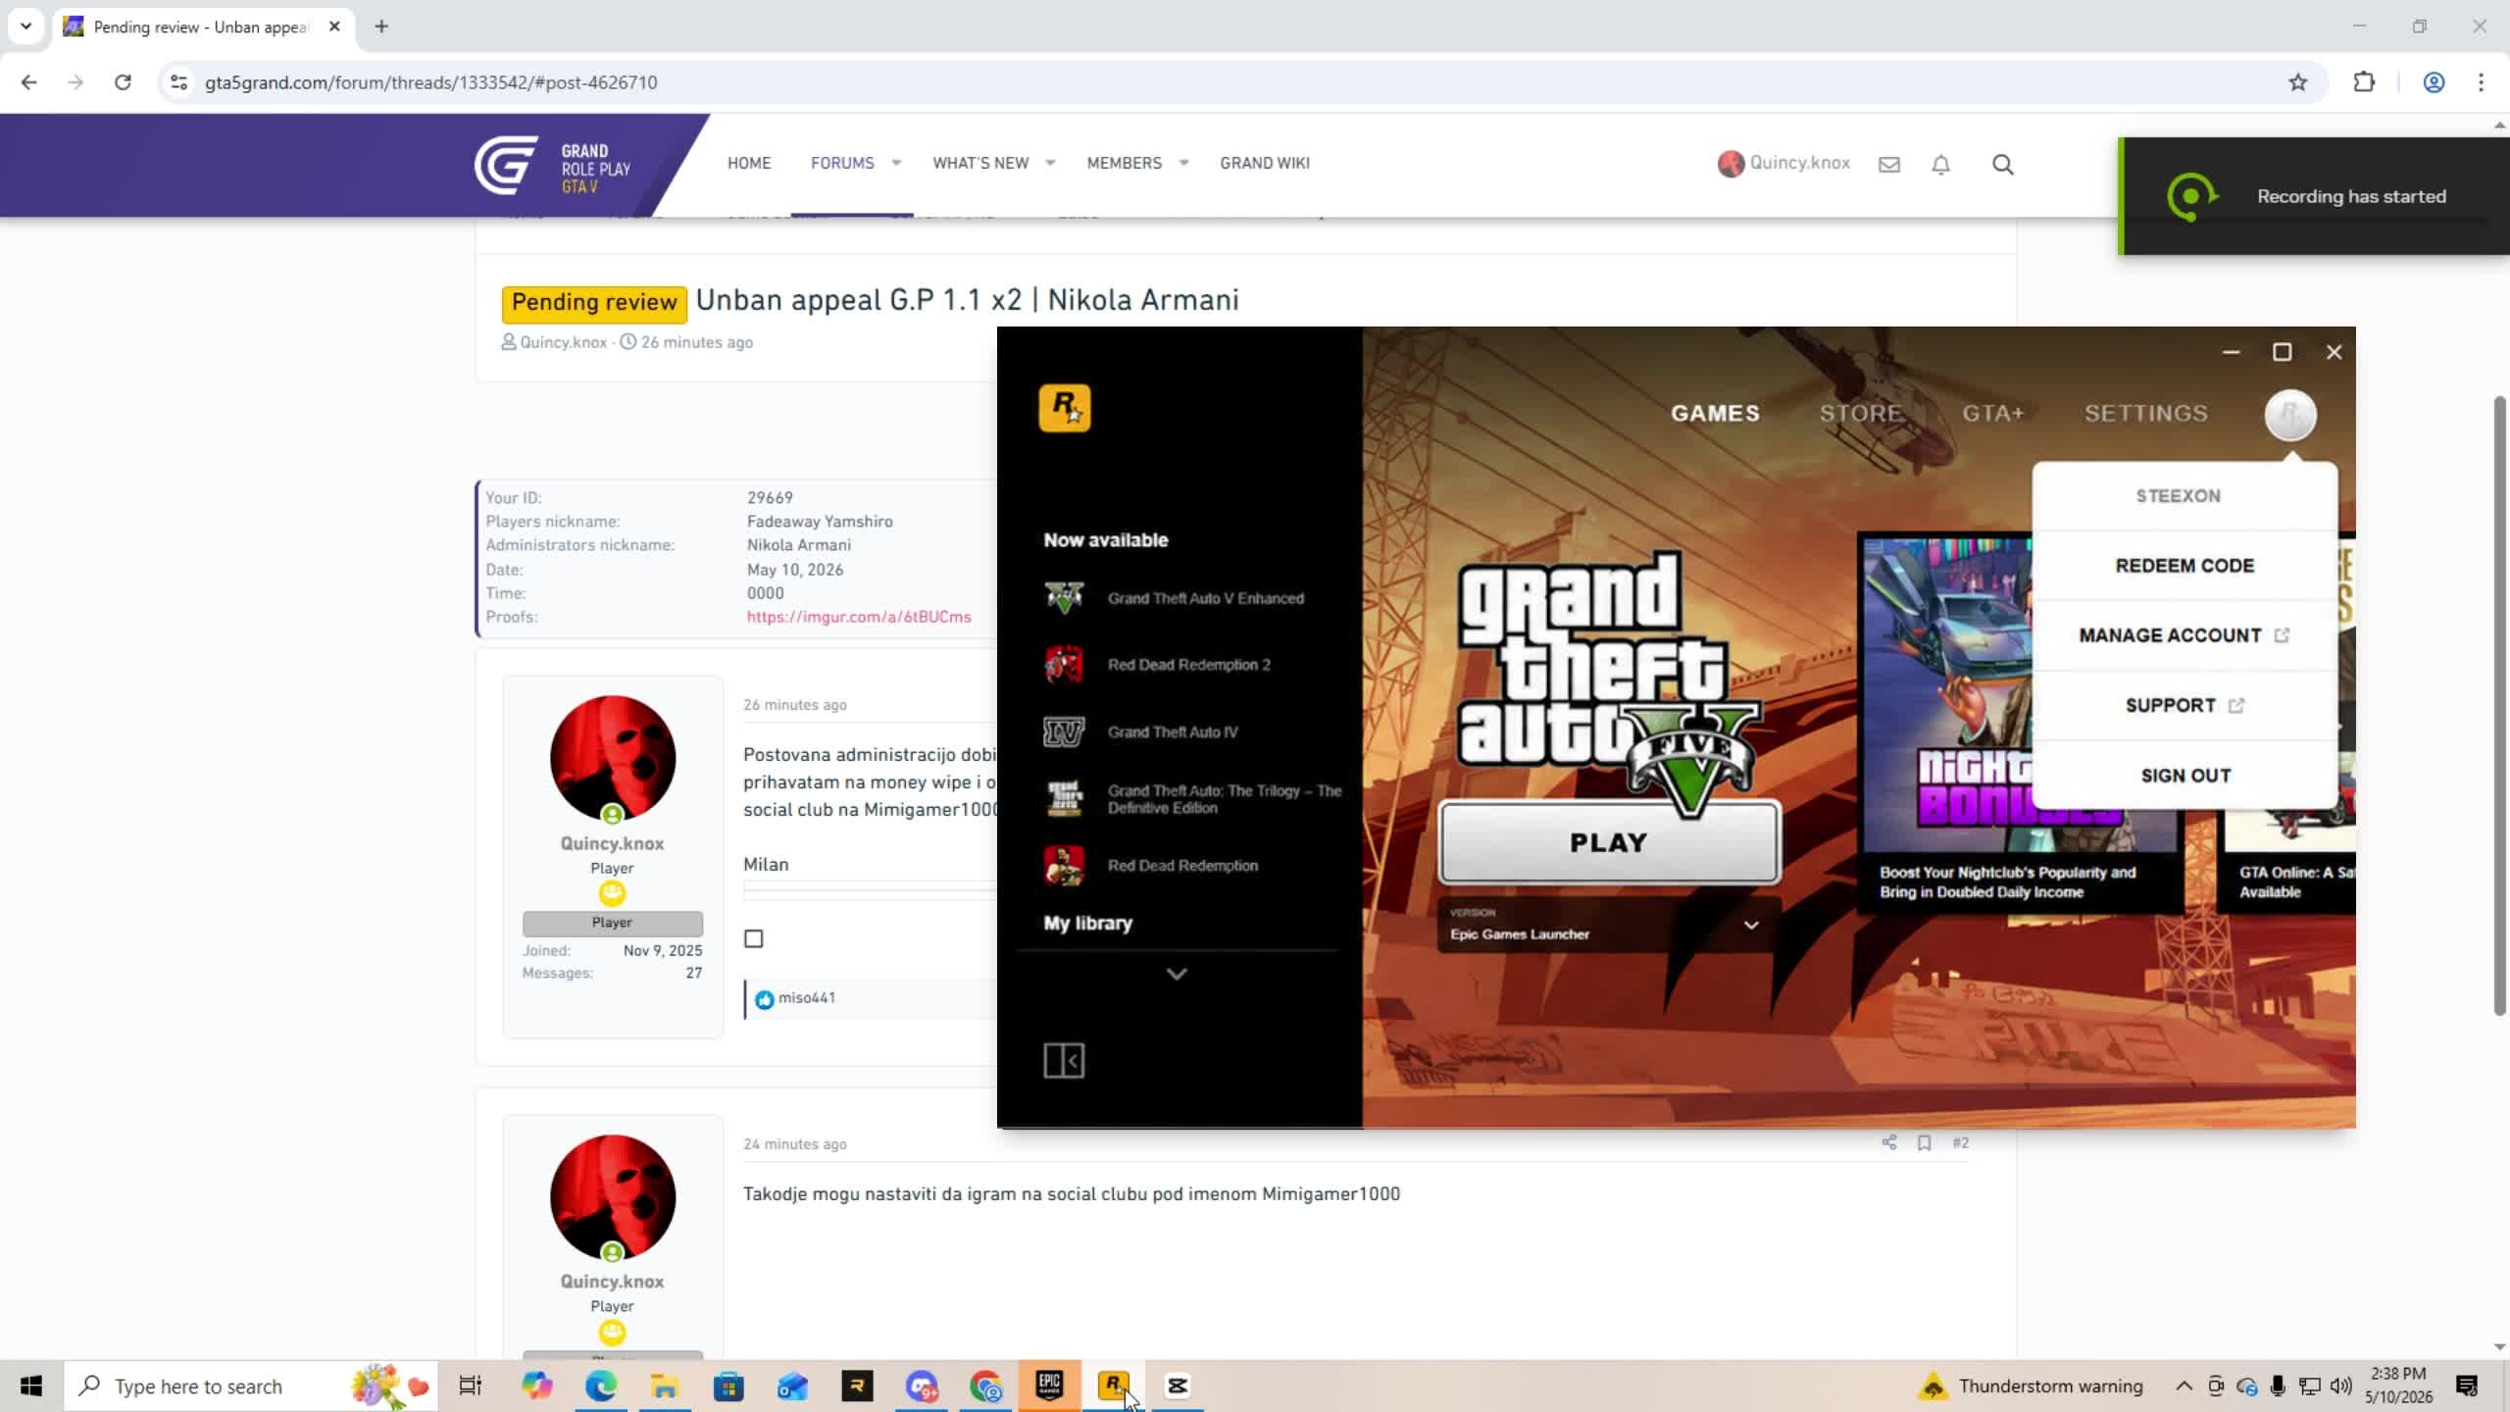Expand the My library chevron
The height and width of the screenshot is (1412, 2510).
pos(1177,974)
